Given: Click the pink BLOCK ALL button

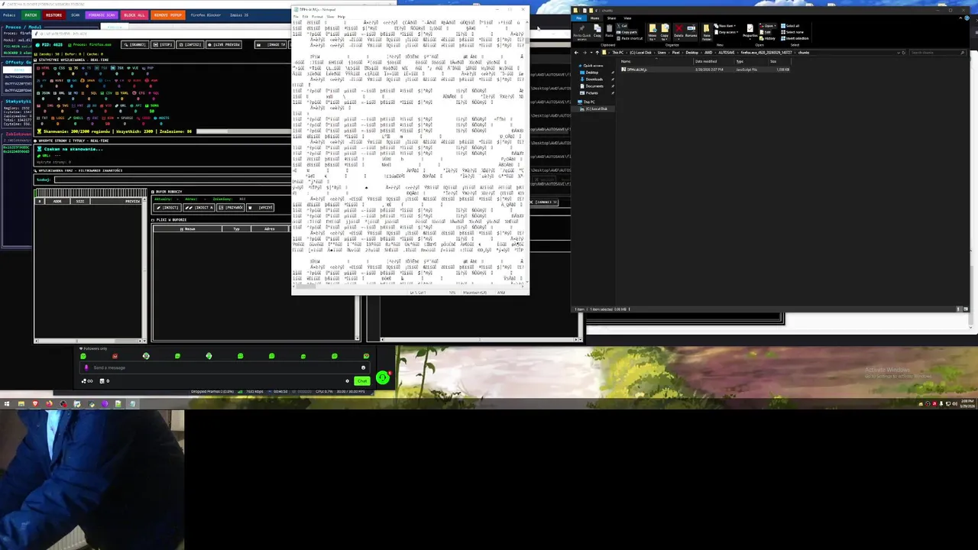Looking at the screenshot, I should 134,15.
